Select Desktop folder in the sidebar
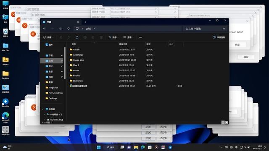Screen dimensions: 269x151 coord(52,99)
